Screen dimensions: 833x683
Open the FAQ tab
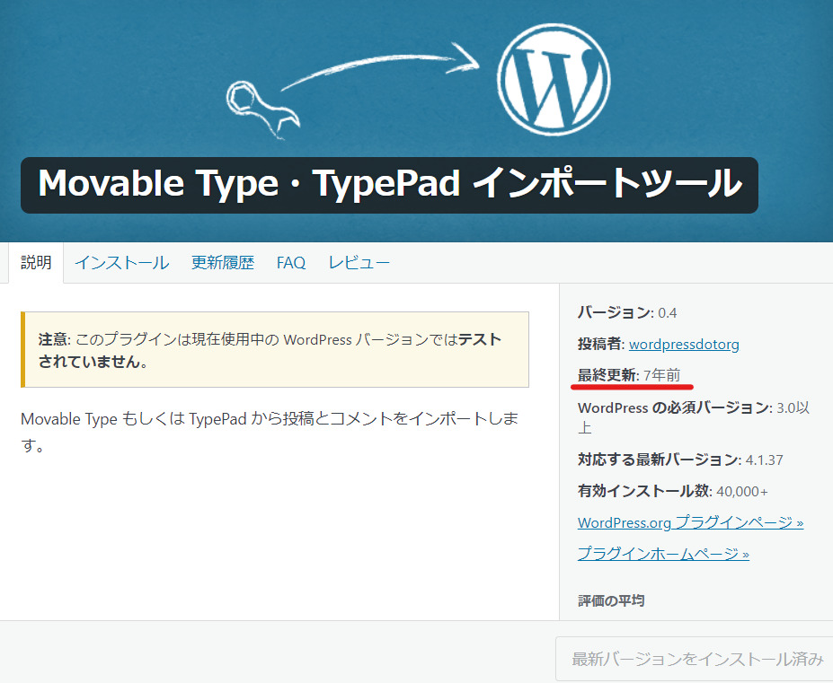291,263
